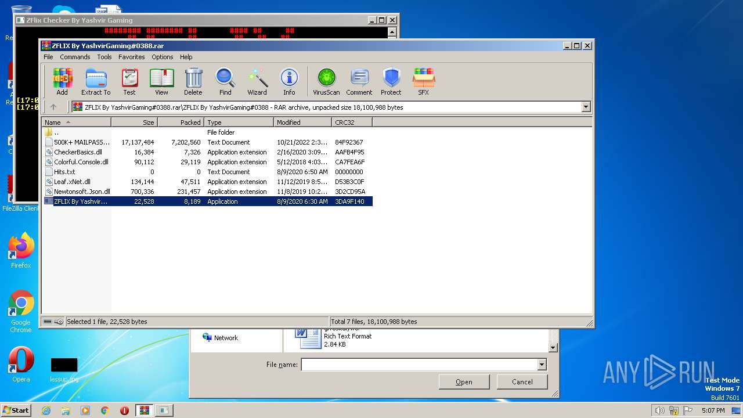Click the Open button in file dialog

464,382
